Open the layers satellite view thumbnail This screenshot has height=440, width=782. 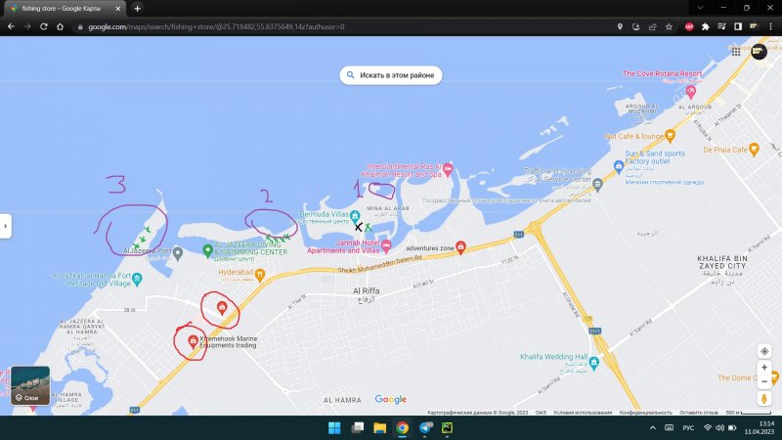(x=30, y=384)
